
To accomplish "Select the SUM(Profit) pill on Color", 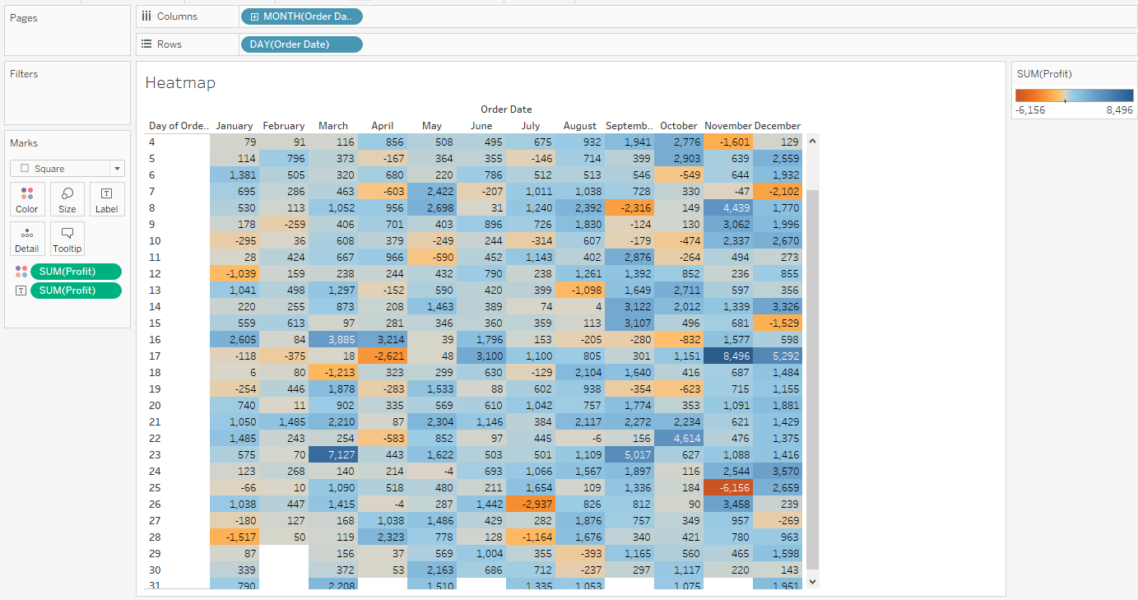I will [76, 272].
